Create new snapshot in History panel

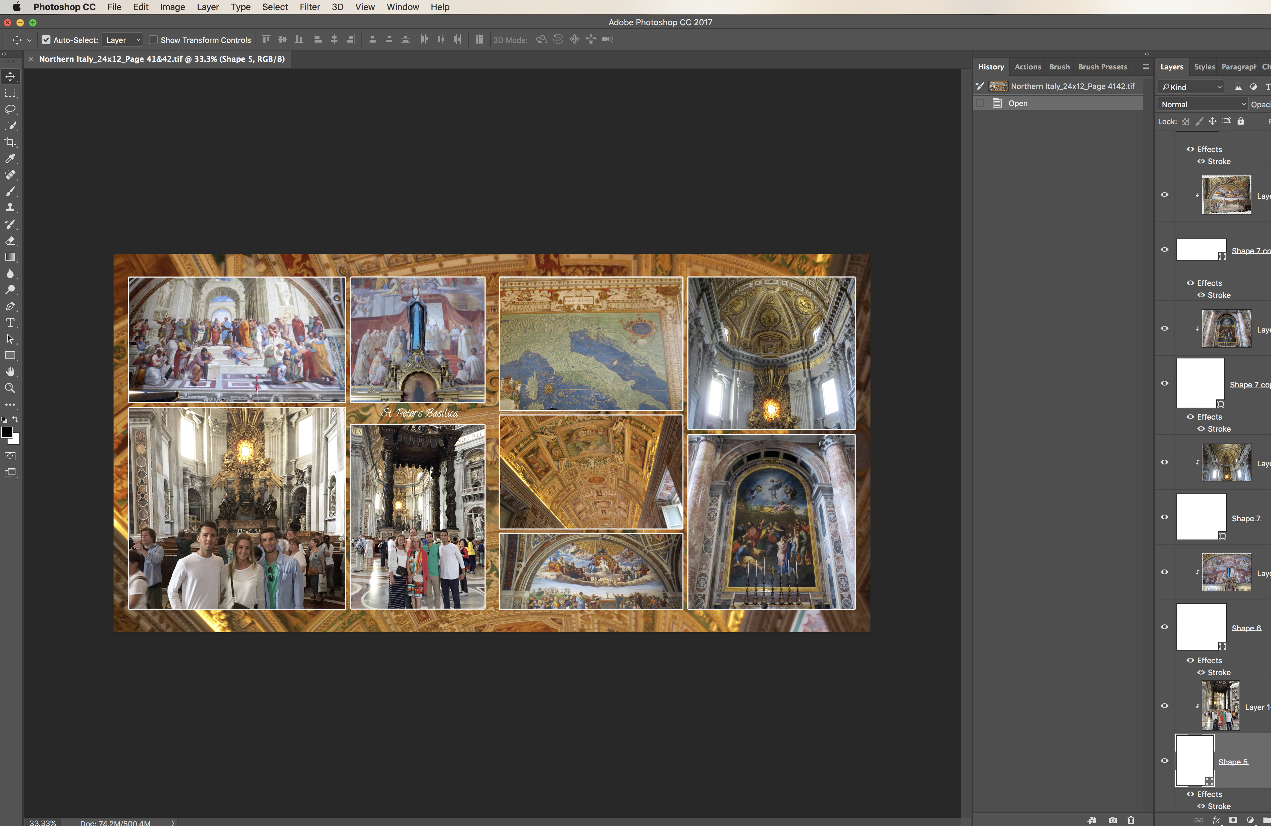[1112, 820]
